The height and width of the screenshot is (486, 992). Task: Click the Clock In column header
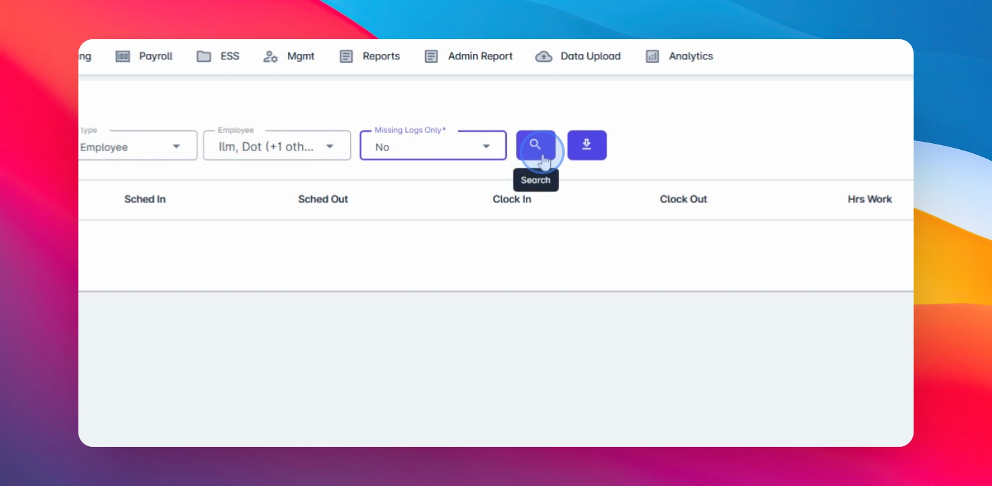[512, 199]
